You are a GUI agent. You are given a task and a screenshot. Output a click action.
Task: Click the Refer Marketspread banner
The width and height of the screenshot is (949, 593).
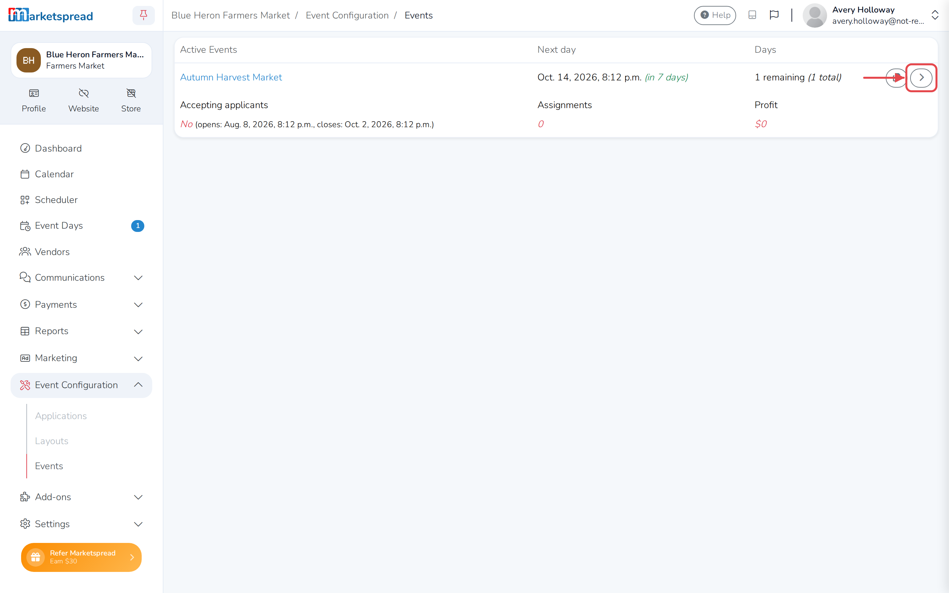81,557
